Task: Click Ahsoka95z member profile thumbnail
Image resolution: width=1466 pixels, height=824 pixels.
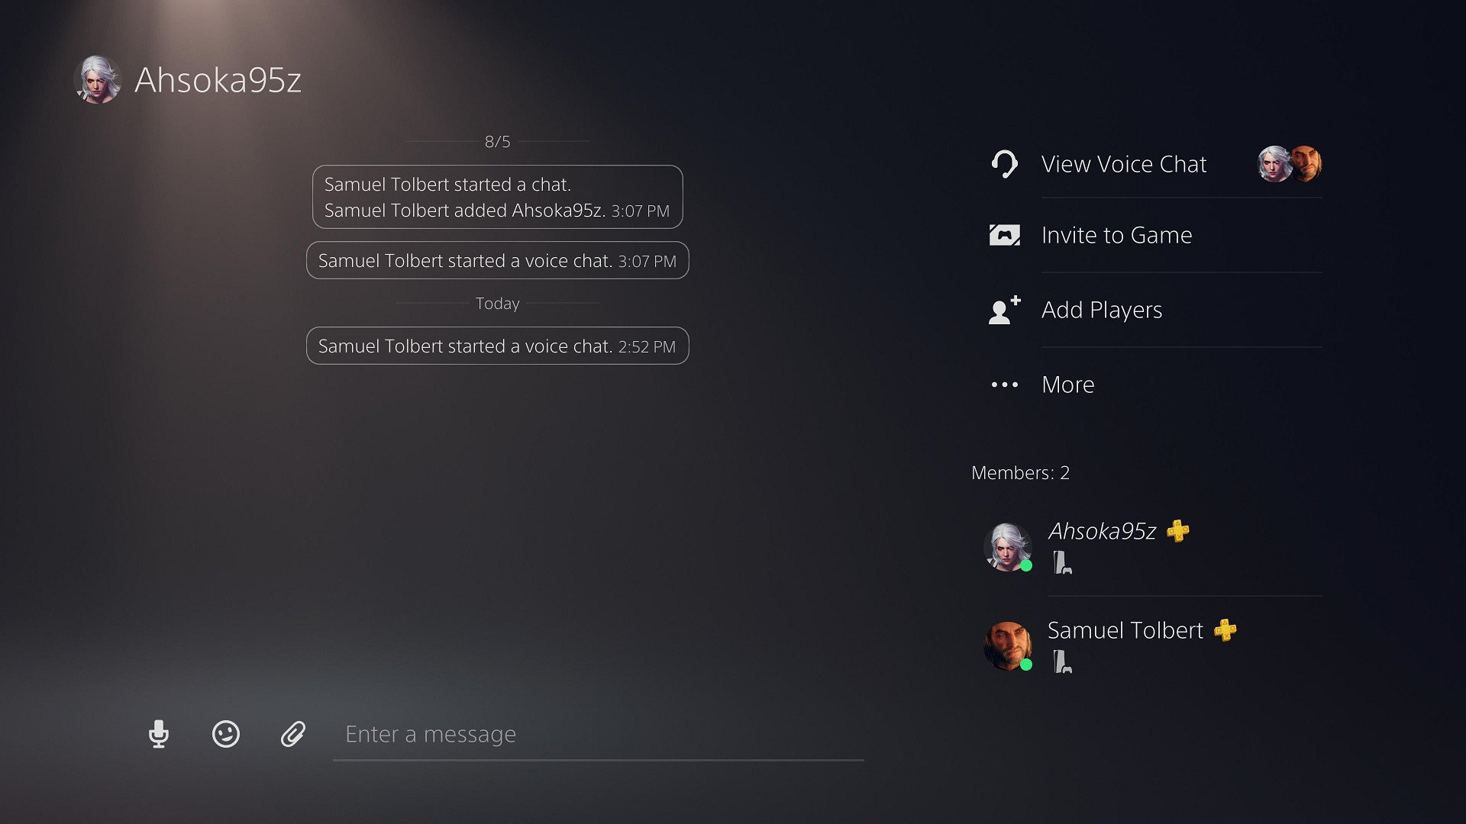Action: (x=1007, y=543)
